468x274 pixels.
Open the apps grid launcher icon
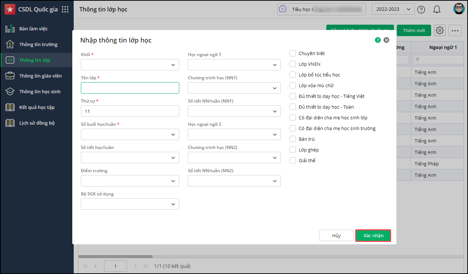click(x=65, y=10)
